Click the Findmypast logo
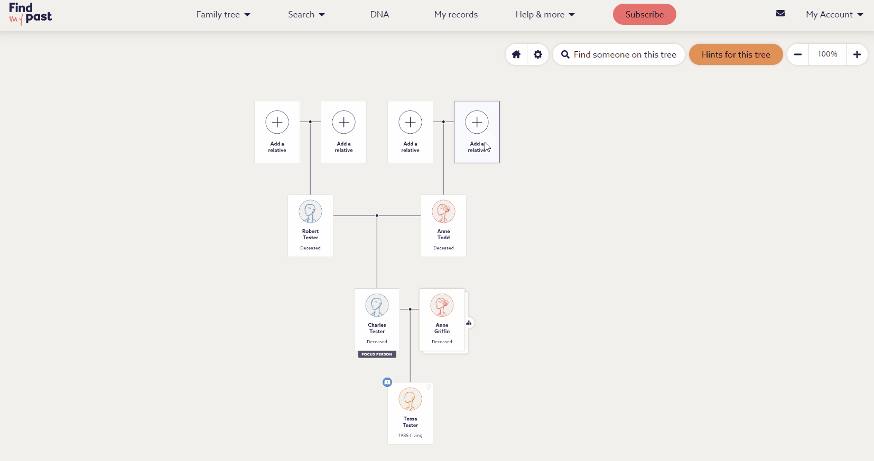The width and height of the screenshot is (874, 461). [x=30, y=14]
